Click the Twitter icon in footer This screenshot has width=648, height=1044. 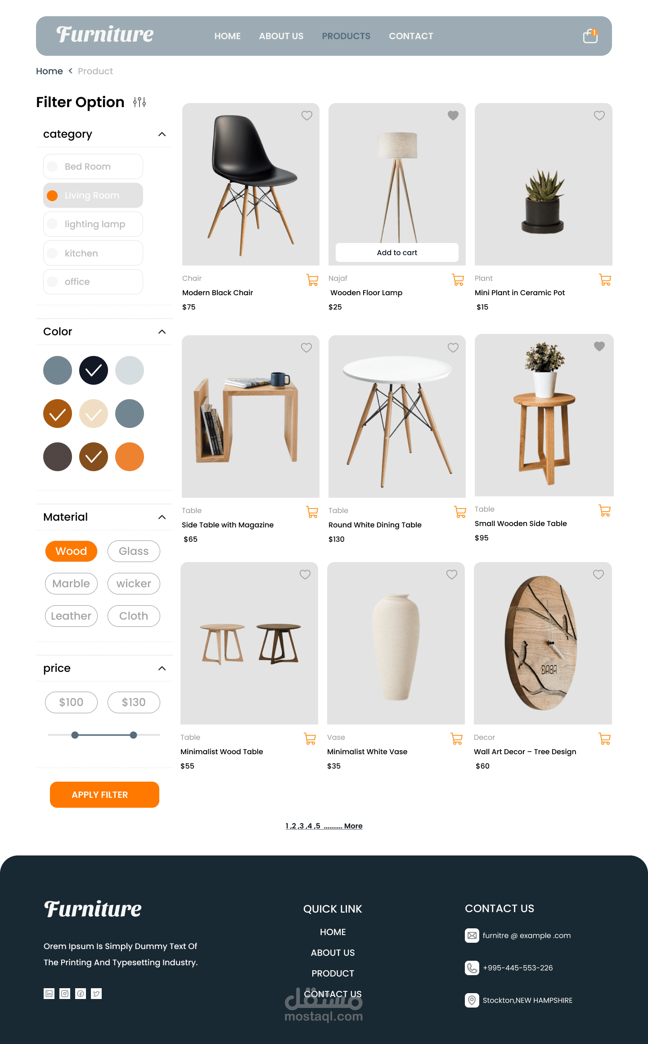96,994
